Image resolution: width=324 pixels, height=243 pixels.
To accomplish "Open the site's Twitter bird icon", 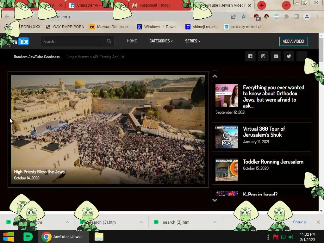I will tap(289, 56).
